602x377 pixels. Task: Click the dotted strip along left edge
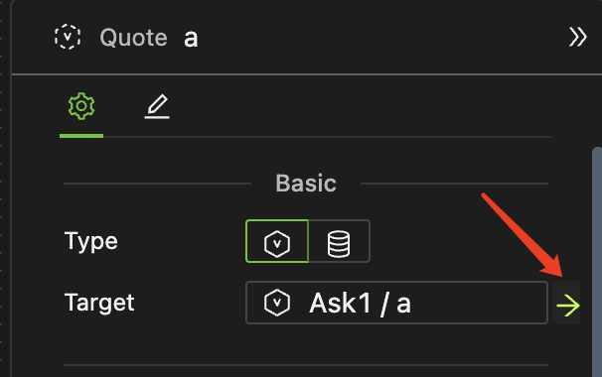click(2, 188)
